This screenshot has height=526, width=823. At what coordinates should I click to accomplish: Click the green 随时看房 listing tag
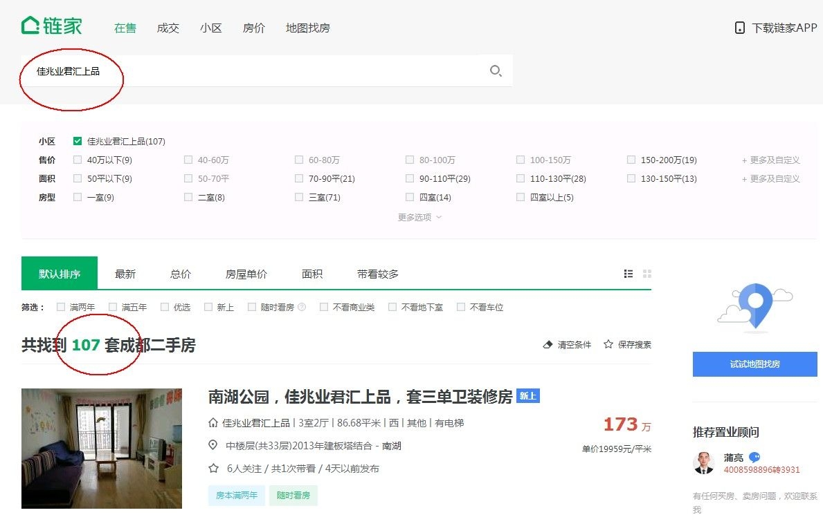(x=293, y=495)
